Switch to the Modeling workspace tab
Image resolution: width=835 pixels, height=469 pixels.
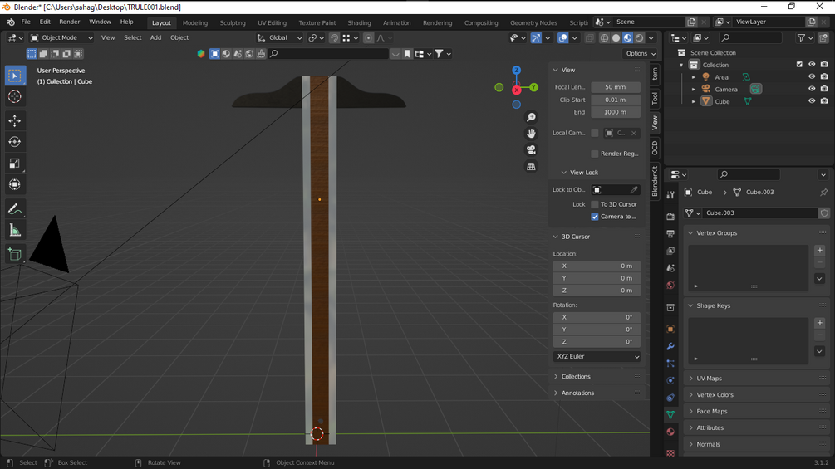tap(195, 23)
